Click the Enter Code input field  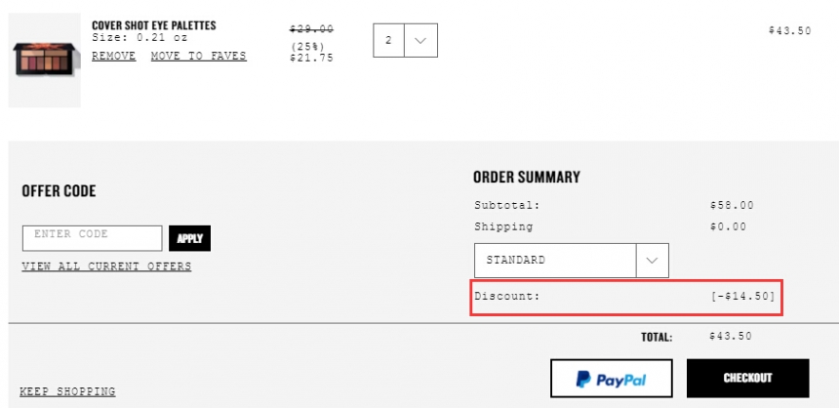[92, 238]
